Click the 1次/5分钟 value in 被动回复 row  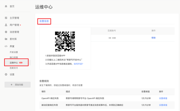146,105
